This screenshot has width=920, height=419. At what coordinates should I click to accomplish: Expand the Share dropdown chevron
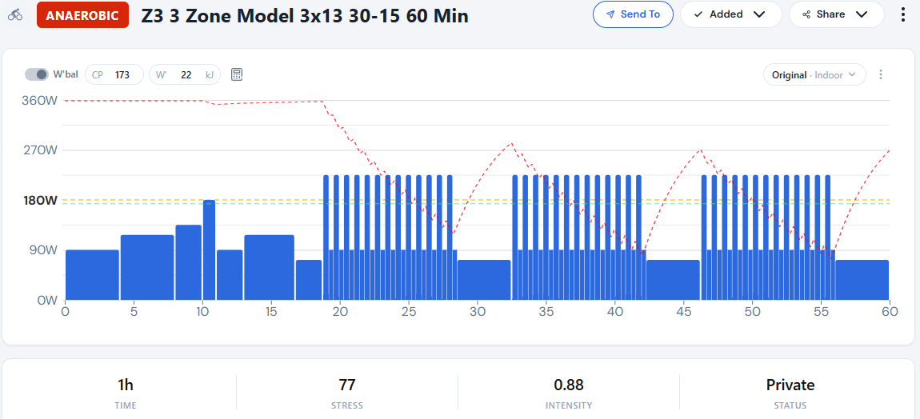862,14
